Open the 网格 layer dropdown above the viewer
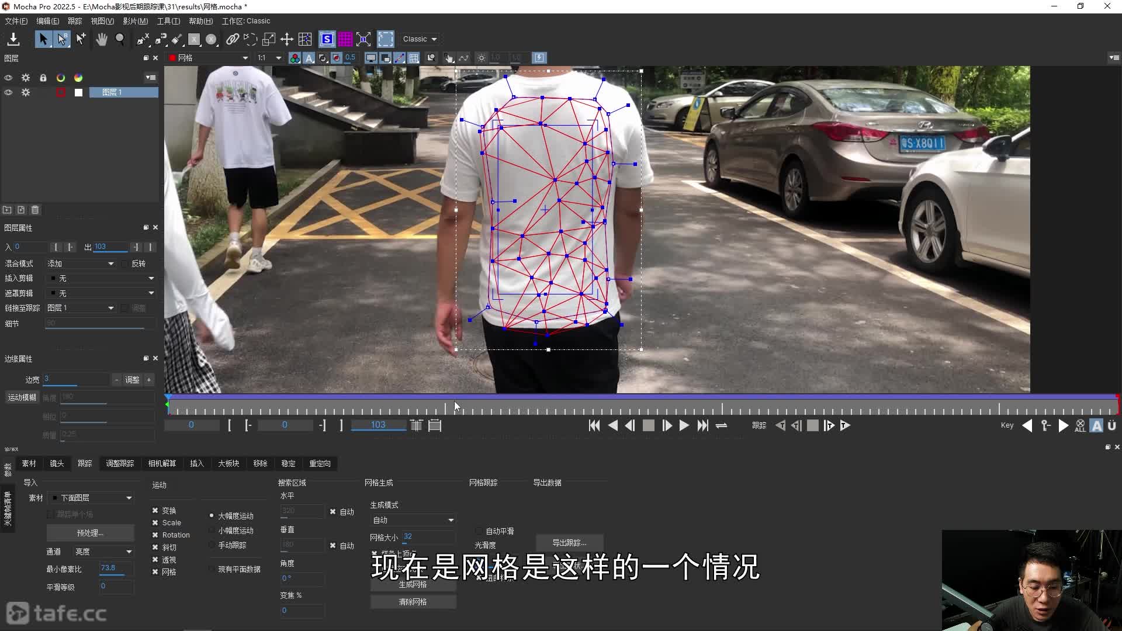 pyautogui.click(x=208, y=58)
